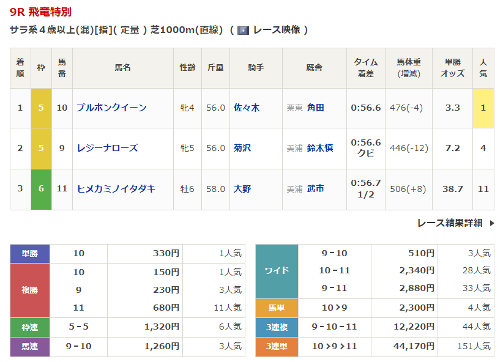The height and width of the screenshot is (362, 503).
Task: Open horse ヒメカミノイタダキ profile
Action: tap(116, 189)
